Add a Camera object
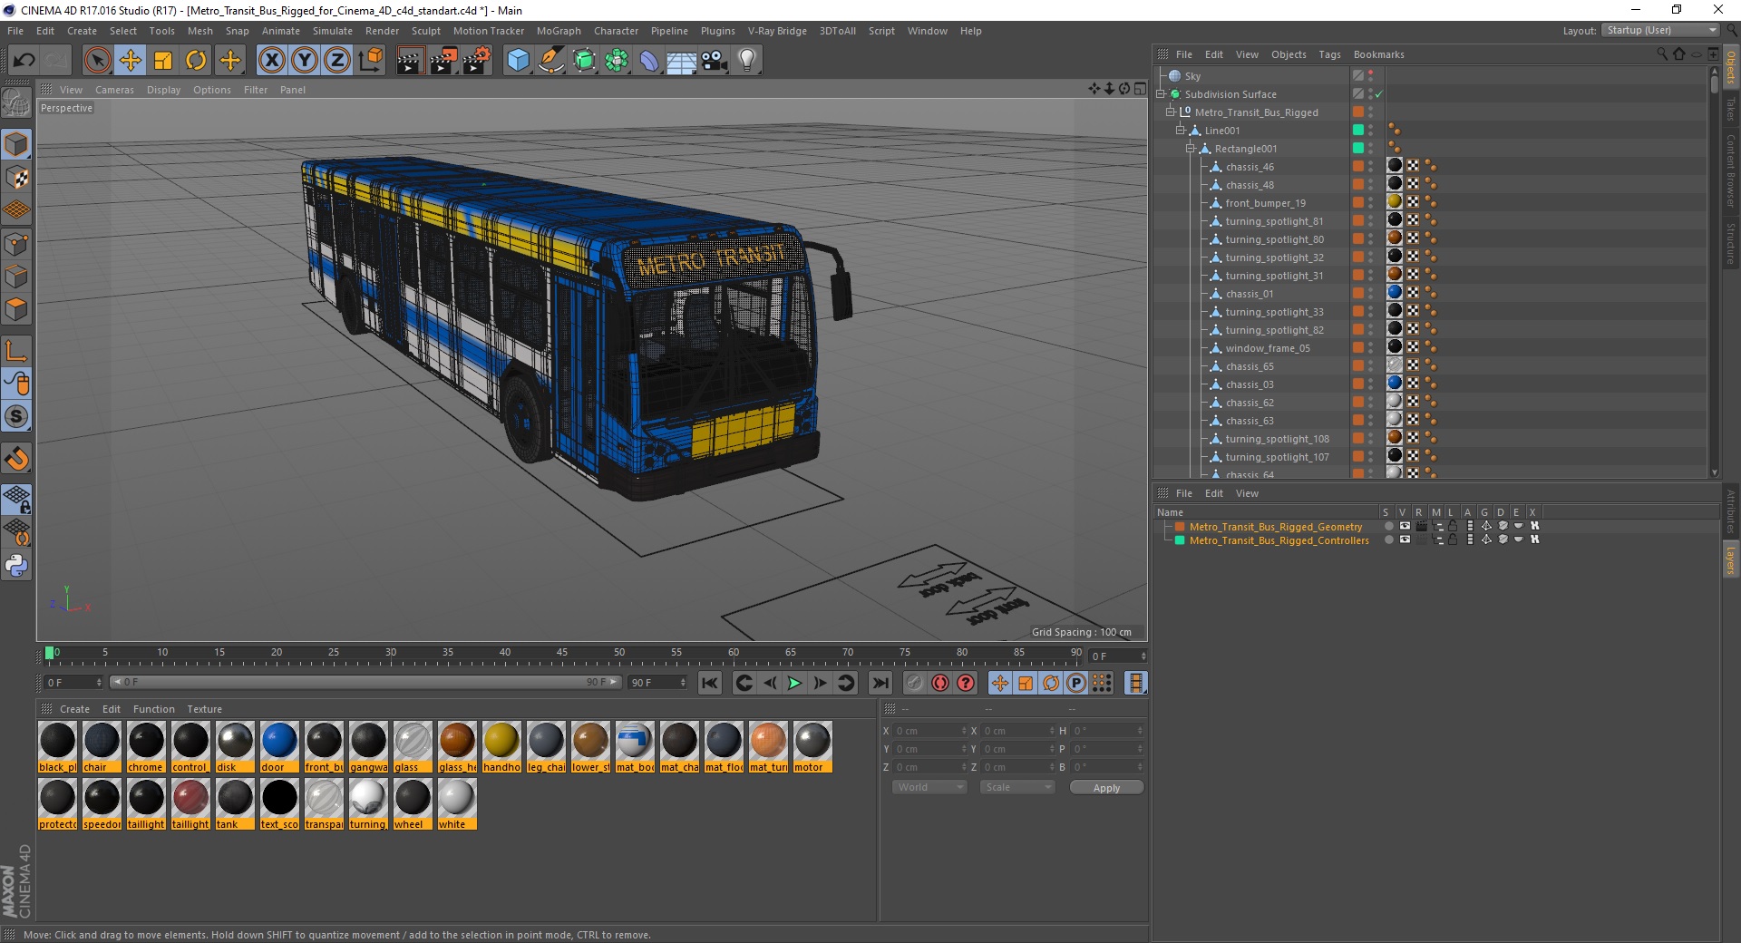The image size is (1741, 943). [715, 61]
